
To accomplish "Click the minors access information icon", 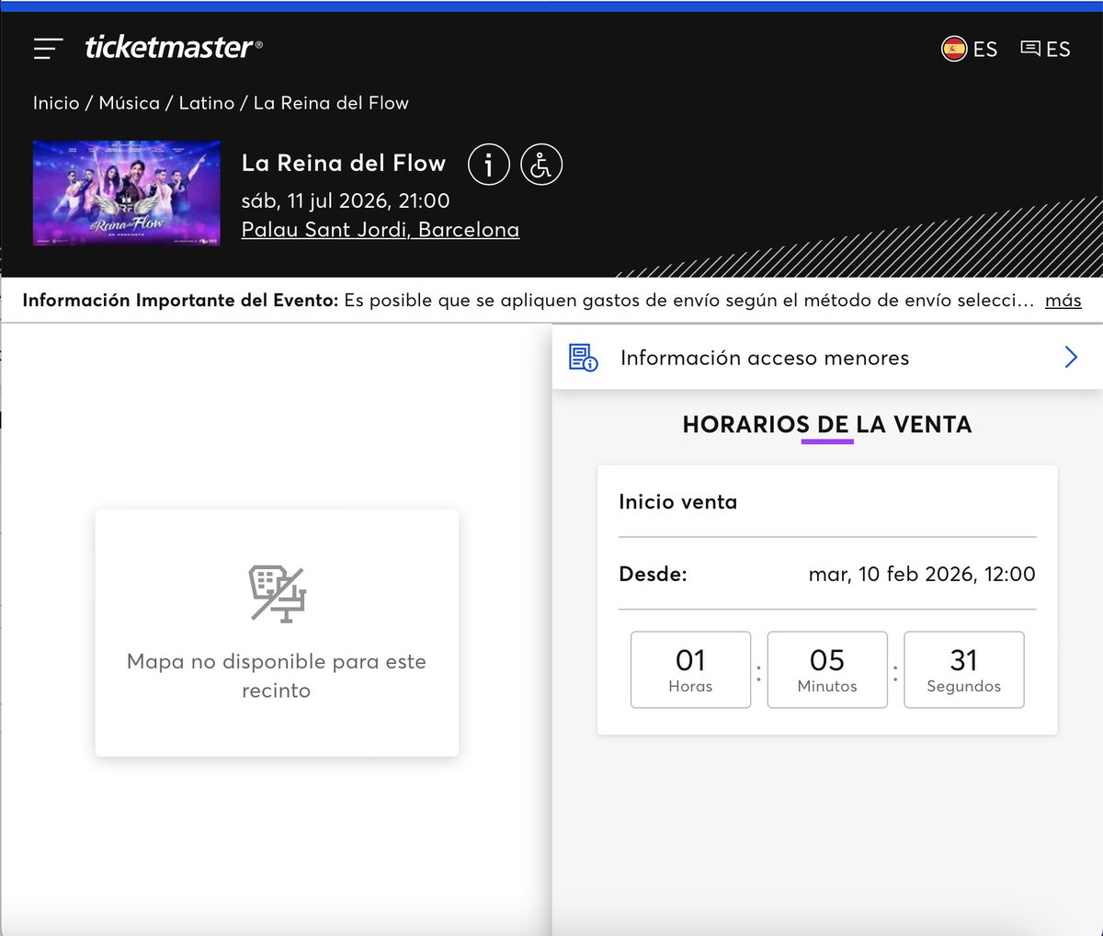I will pyautogui.click(x=582, y=357).
